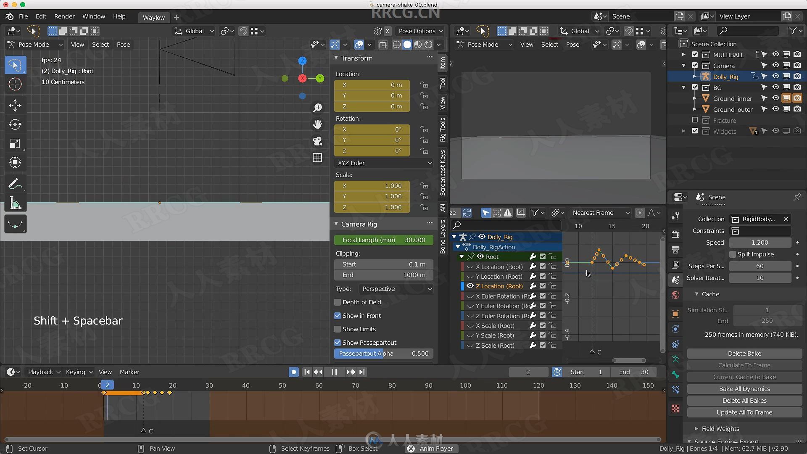Enable Show in Front checkbox

point(338,315)
